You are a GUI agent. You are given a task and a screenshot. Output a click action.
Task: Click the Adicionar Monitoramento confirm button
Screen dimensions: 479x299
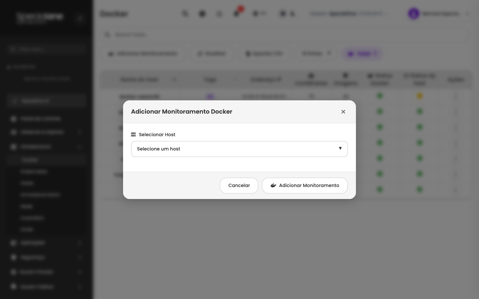point(305,185)
